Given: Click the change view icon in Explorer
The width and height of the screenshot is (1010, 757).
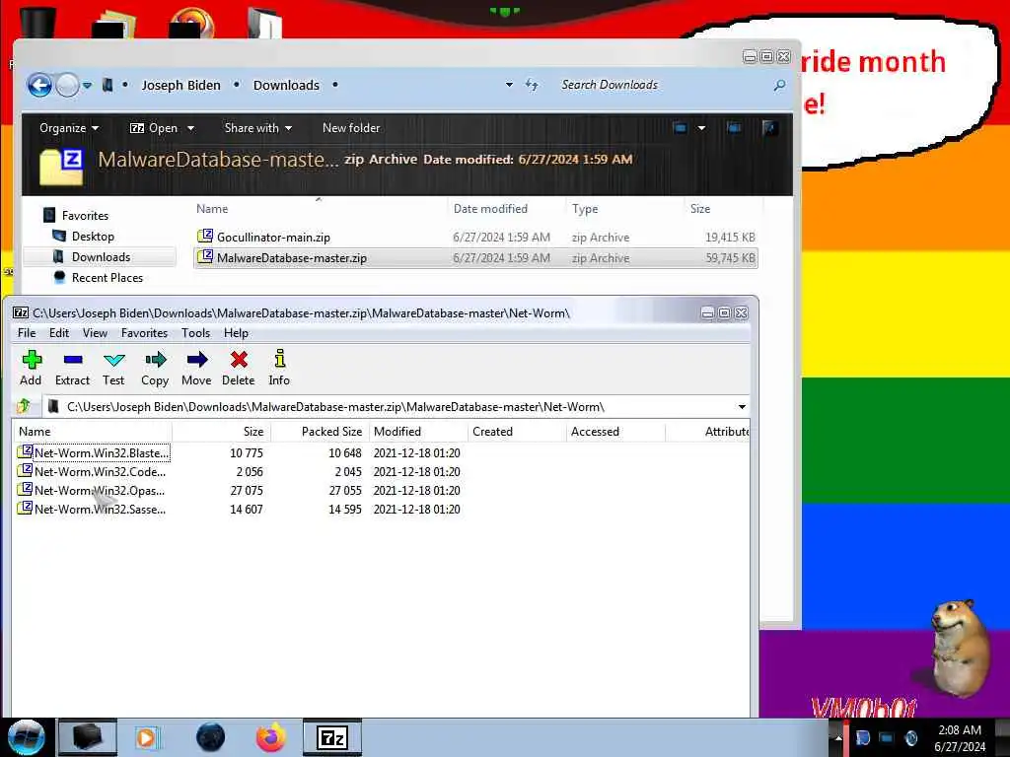Looking at the screenshot, I should 680,127.
